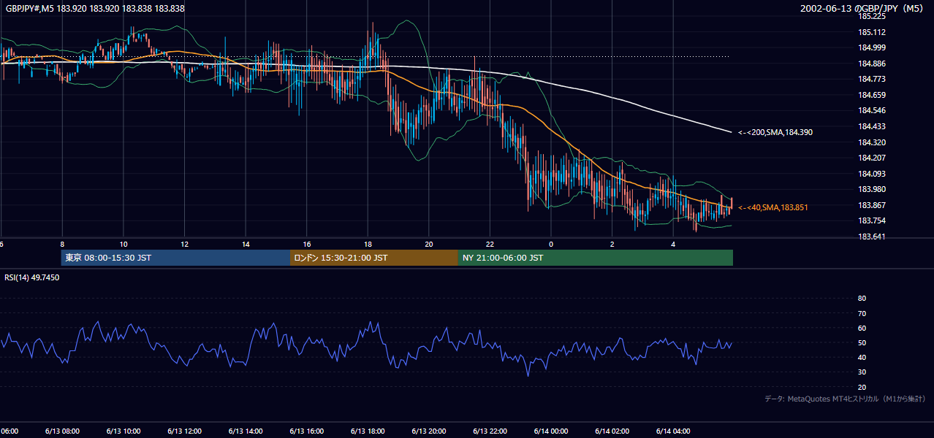This screenshot has width=934, height=438.
Task: Click hour tick 18 below the price chart
Action: click(x=368, y=244)
